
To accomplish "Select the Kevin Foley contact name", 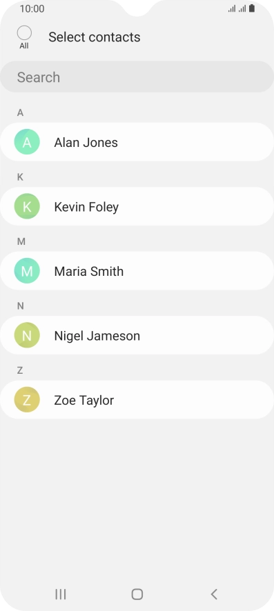I will [86, 206].
